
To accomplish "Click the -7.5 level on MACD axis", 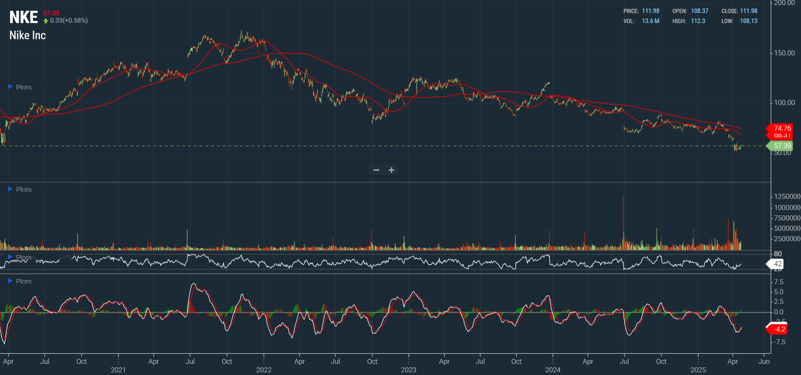I will pos(779,342).
